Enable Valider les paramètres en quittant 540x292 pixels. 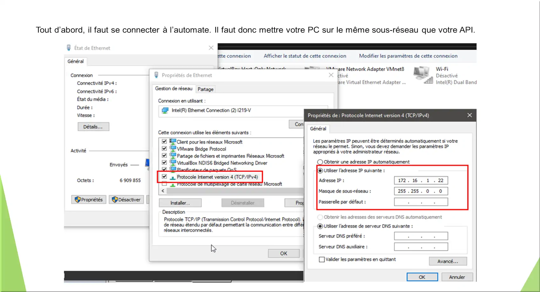point(322,259)
